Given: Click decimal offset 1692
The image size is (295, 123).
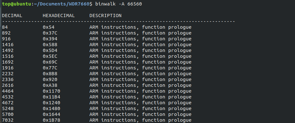Looking at the screenshot, I should click(8, 62).
